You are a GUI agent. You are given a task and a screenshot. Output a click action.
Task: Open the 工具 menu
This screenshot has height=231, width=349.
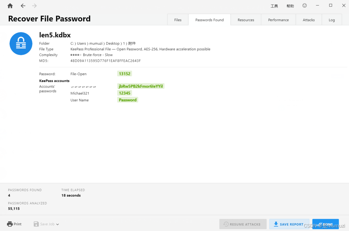pyautogui.click(x=274, y=6)
